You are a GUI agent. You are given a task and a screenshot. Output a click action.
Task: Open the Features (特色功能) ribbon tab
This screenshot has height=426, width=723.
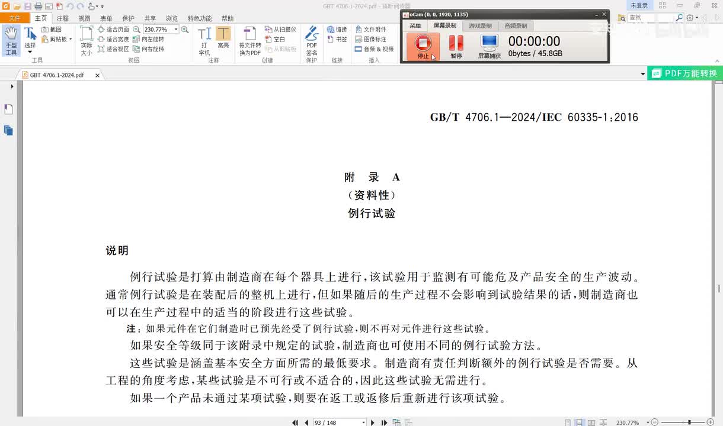tap(200, 18)
